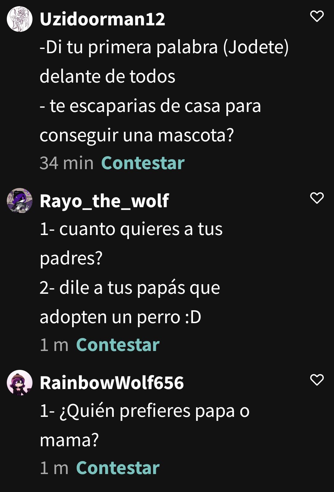
Task: Open Rayo_the_wolf's purple avatar
Action: pyautogui.click(x=20, y=201)
